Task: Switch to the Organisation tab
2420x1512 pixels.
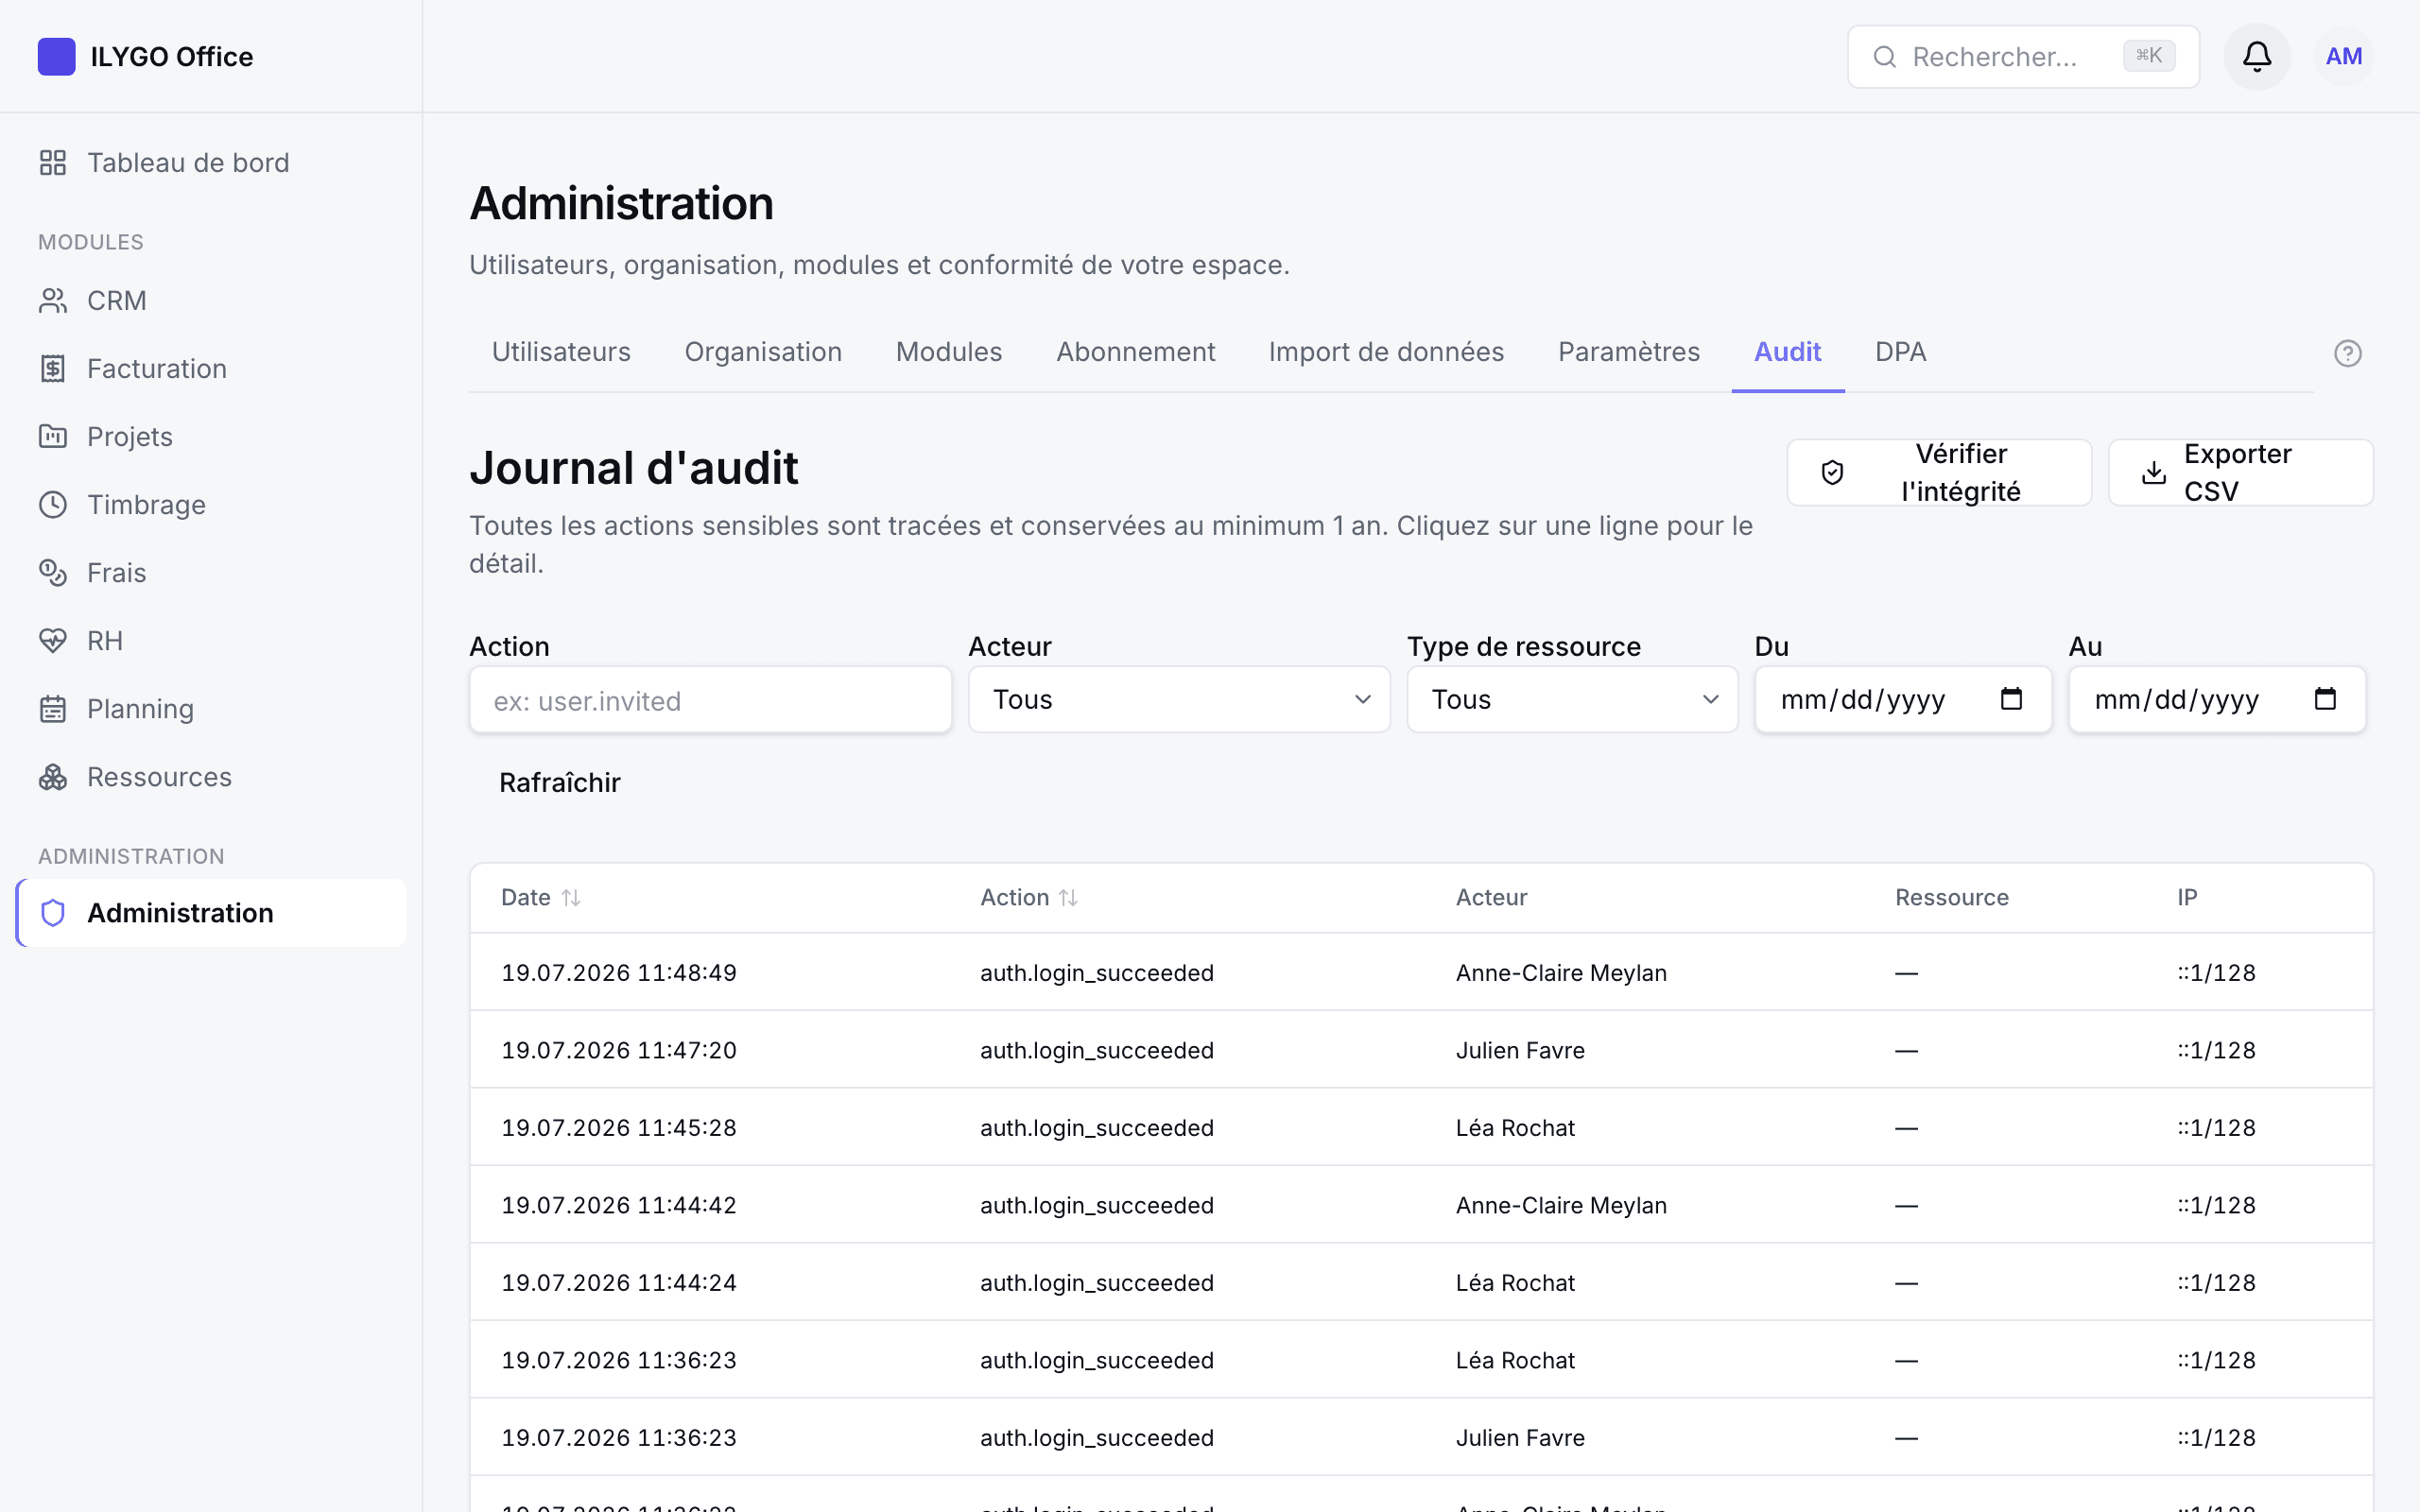Action: click(763, 352)
